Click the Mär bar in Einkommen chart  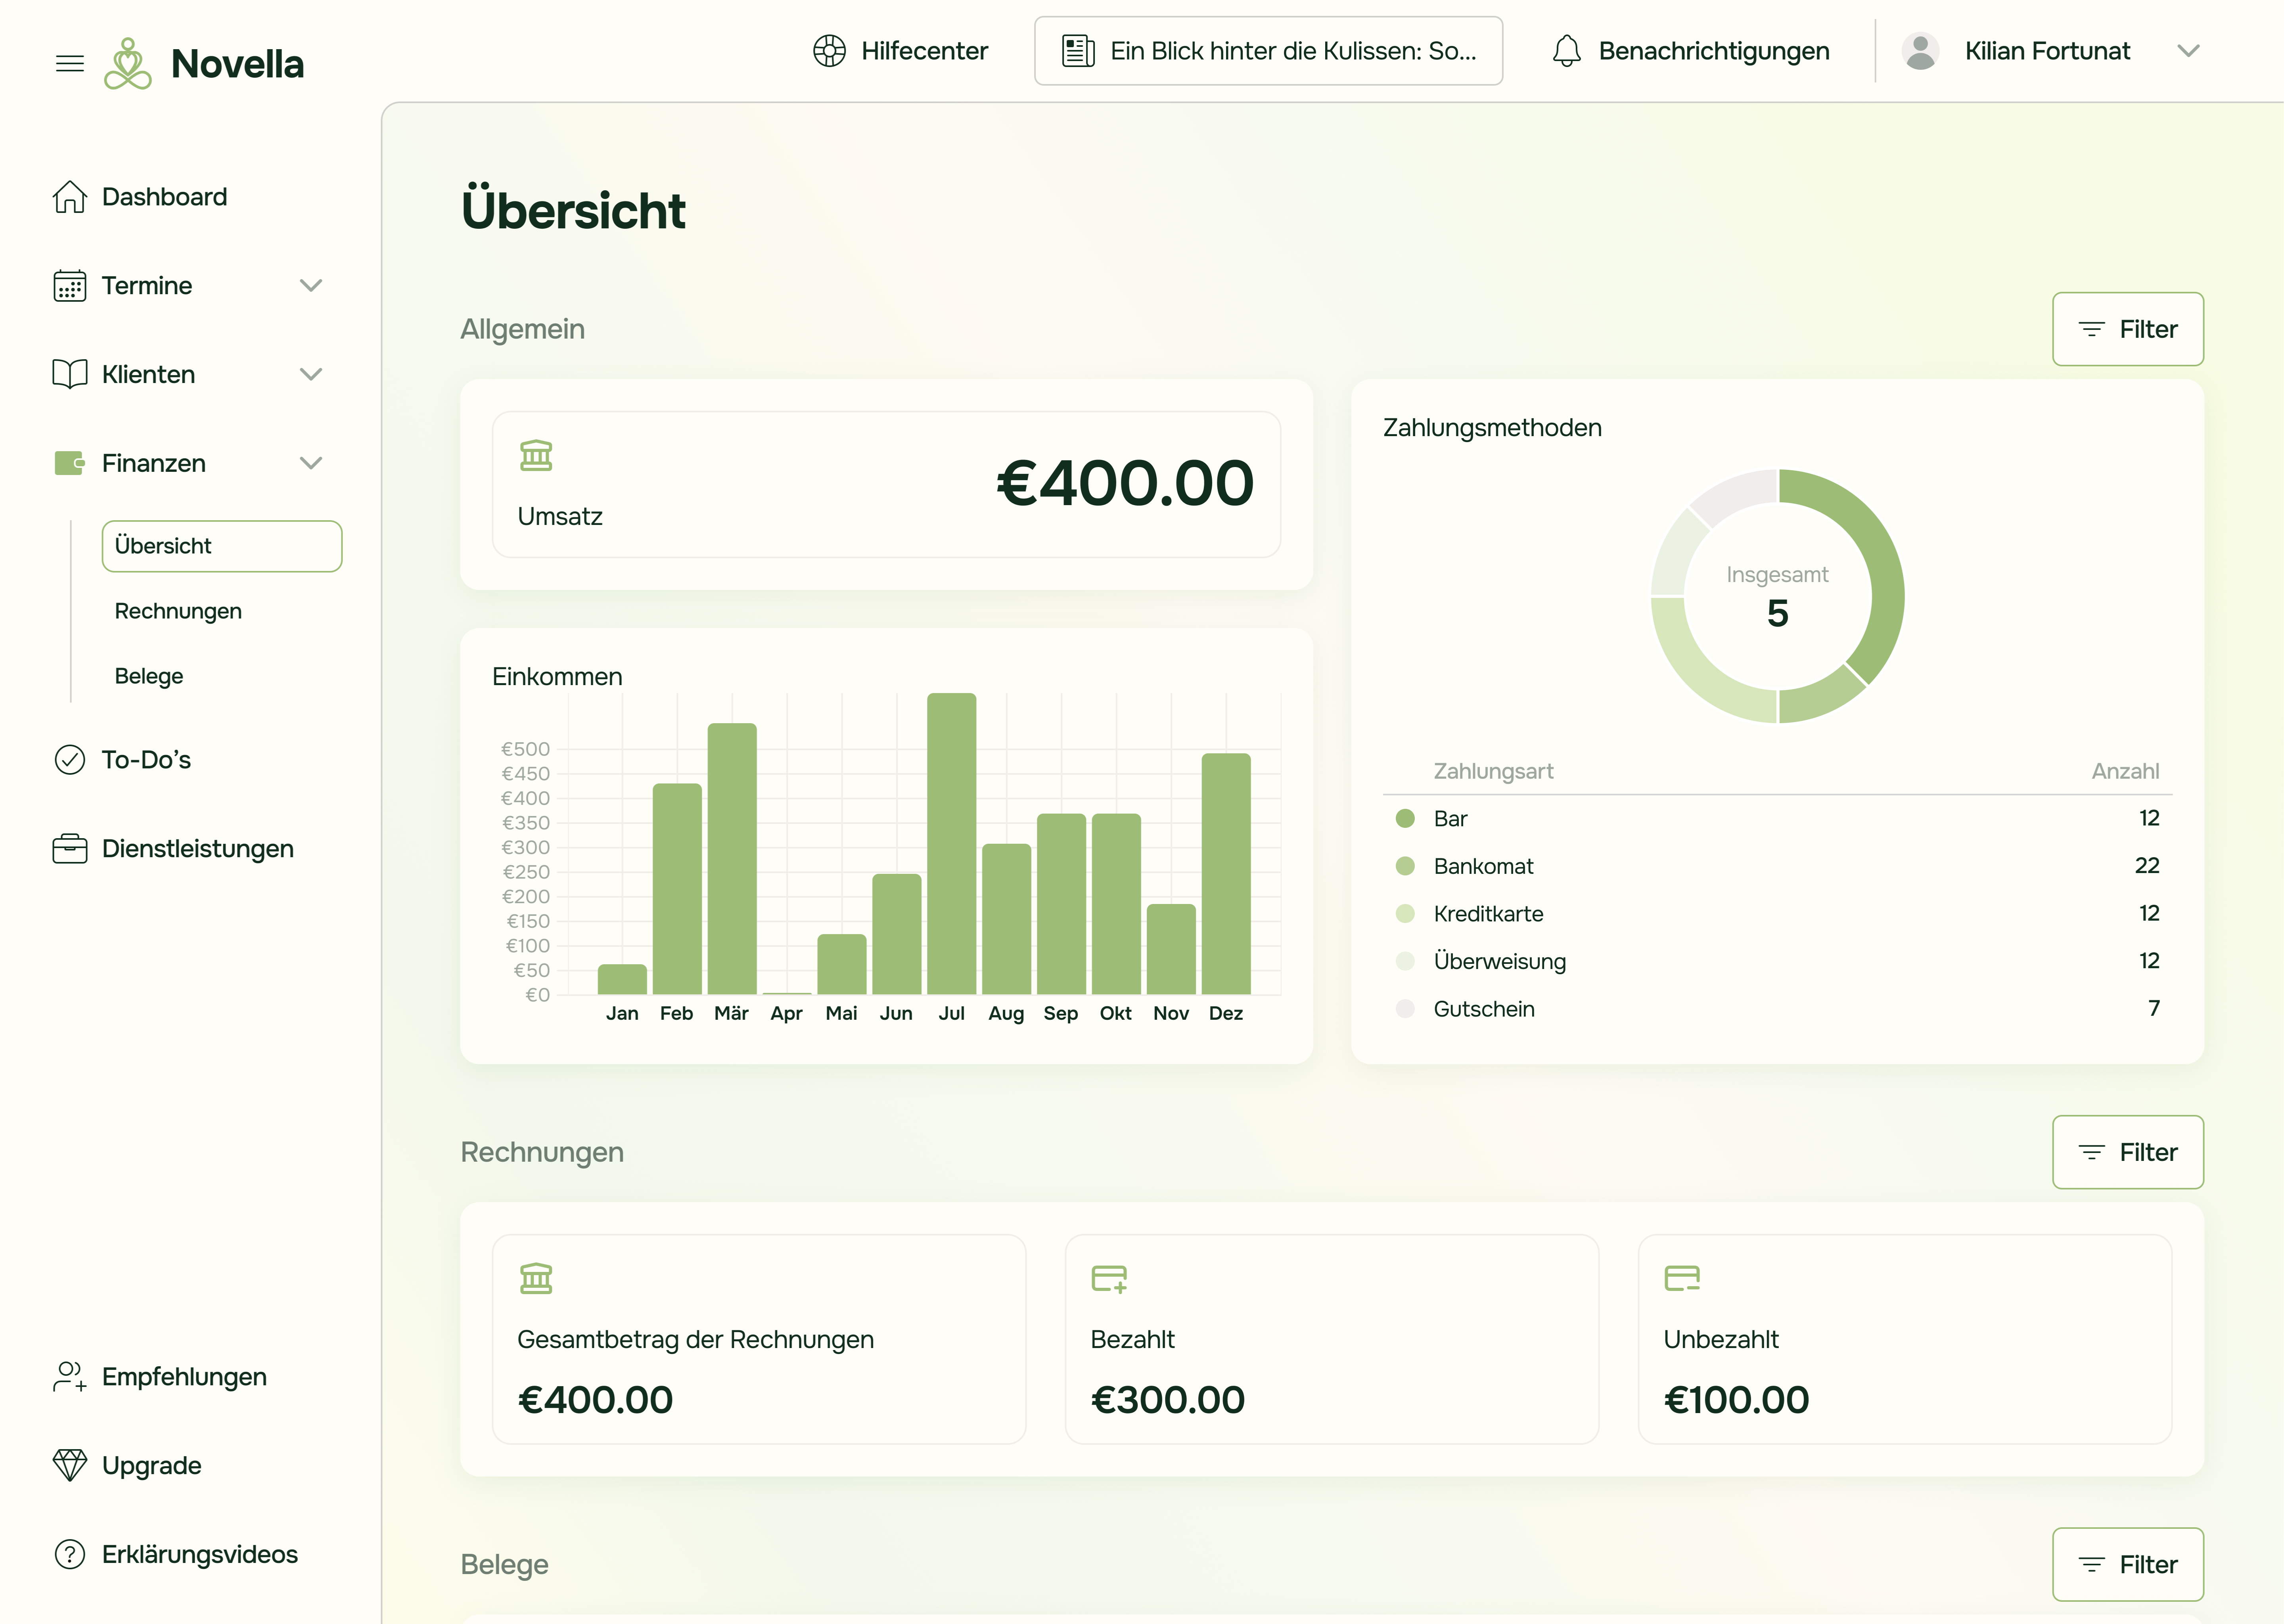pyautogui.click(x=732, y=859)
